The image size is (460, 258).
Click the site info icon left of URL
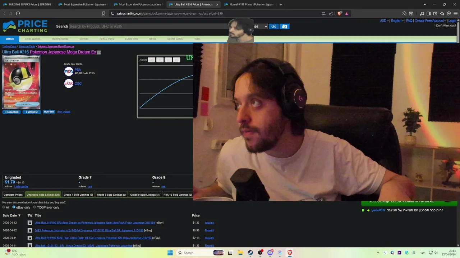pyautogui.click(x=112, y=14)
